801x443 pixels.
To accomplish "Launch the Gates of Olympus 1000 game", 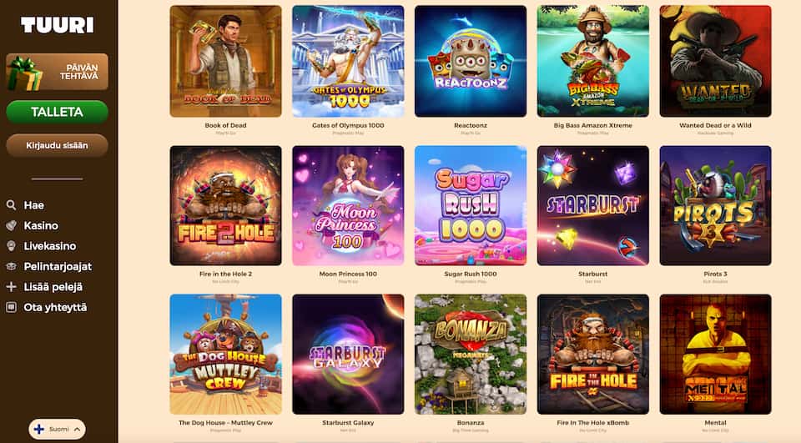I will pyautogui.click(x=348, y=61).
